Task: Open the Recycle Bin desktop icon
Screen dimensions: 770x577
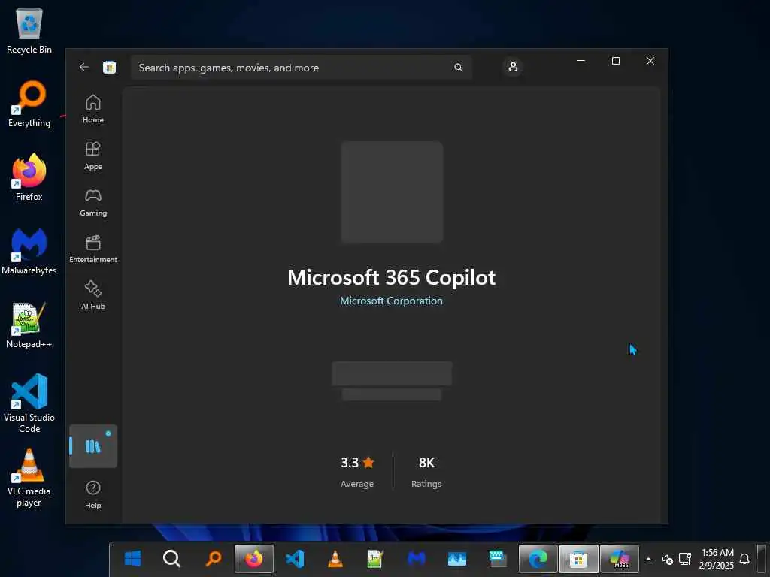Action: (x=29, y=30)
